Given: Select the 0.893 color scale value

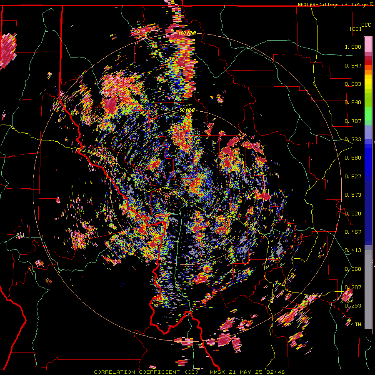Looking at the screenshot, I should point(353,84).
